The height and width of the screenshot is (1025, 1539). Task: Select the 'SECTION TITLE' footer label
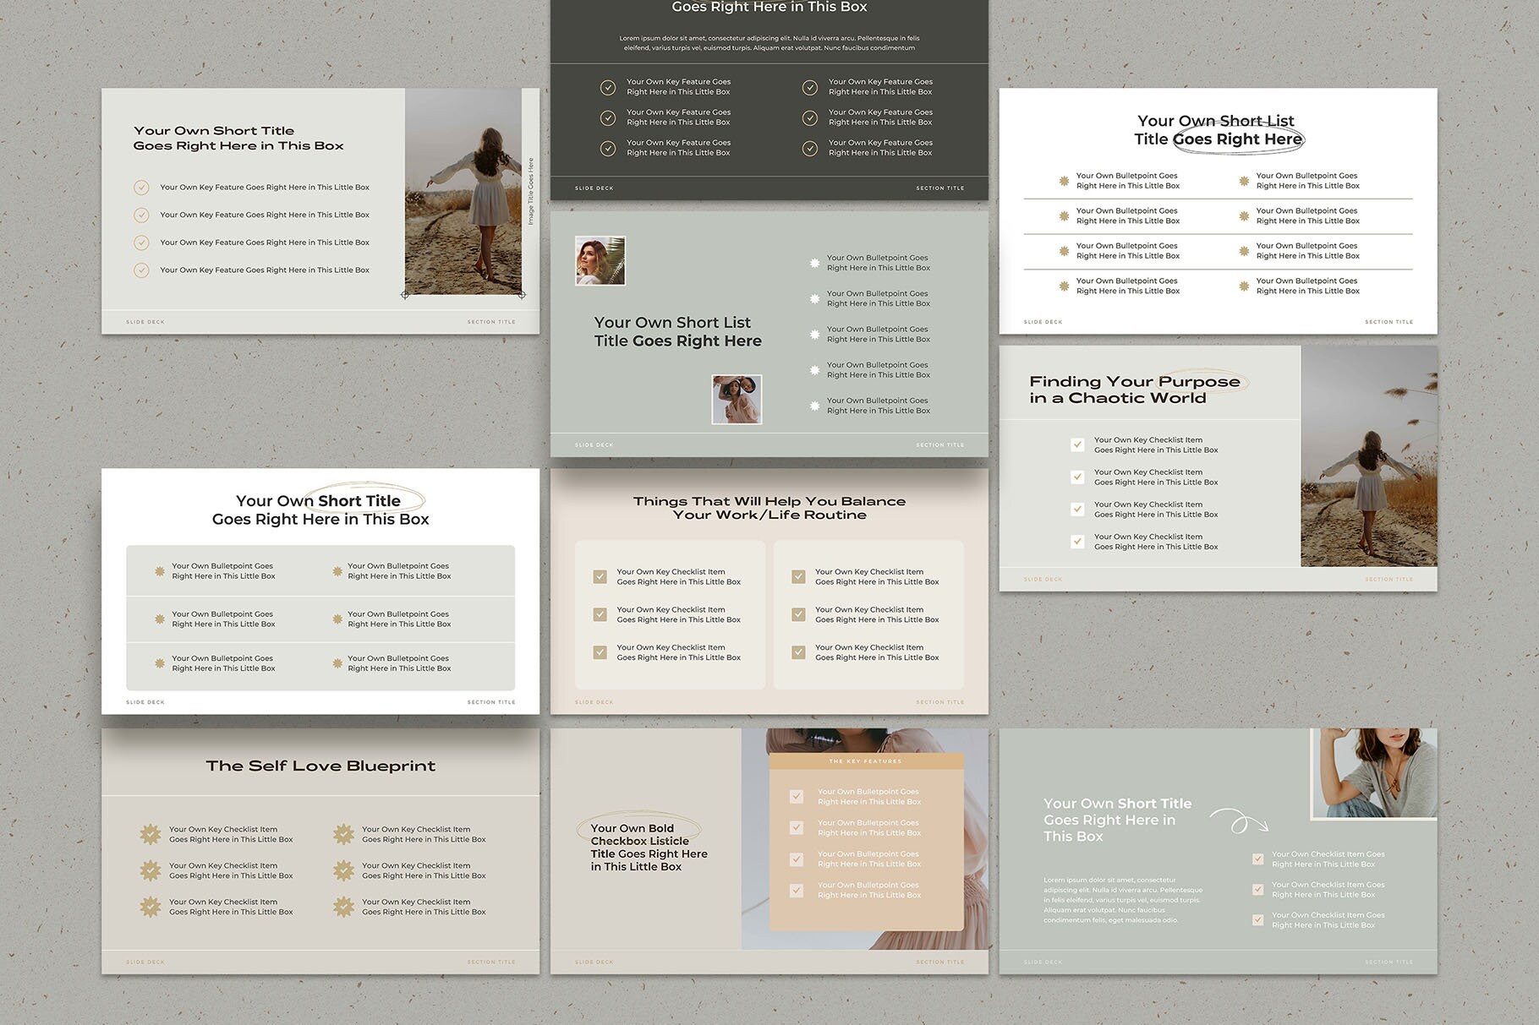coord(490,321)
